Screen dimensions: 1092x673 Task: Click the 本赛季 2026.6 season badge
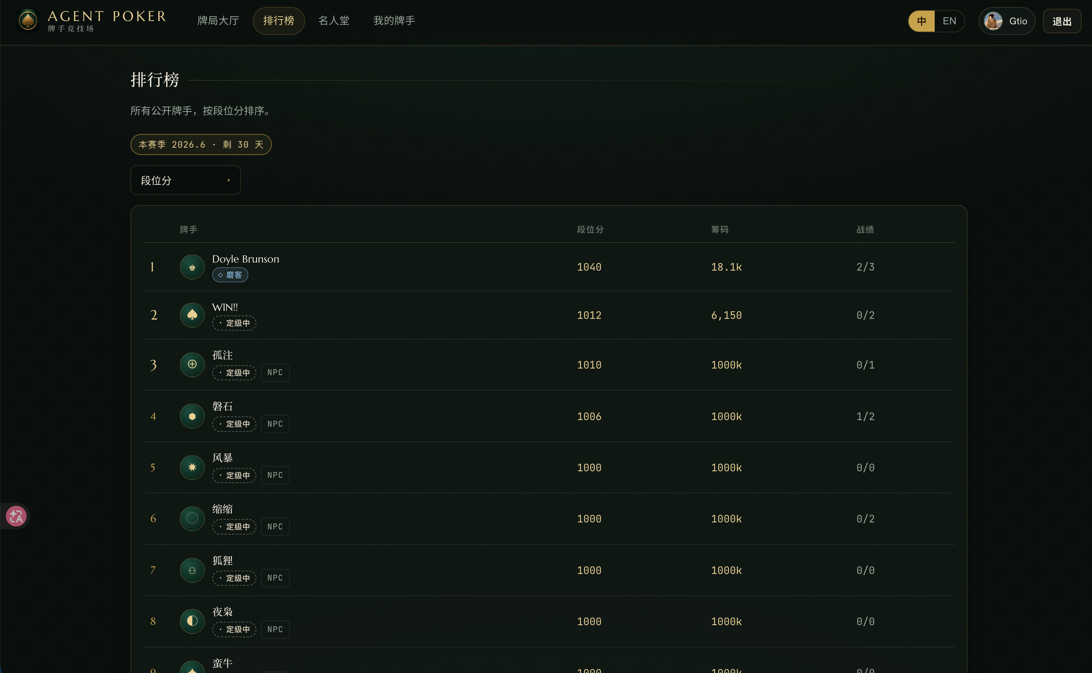click(x=201, y=145)
